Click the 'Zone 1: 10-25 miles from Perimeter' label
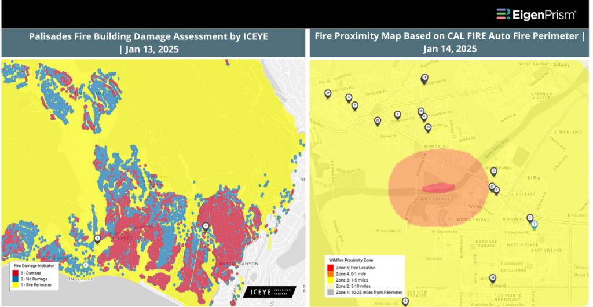 (369, 293)
